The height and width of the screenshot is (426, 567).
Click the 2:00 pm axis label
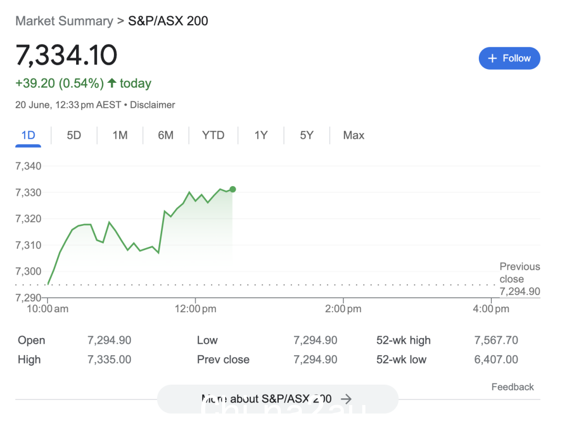[343, 309]
